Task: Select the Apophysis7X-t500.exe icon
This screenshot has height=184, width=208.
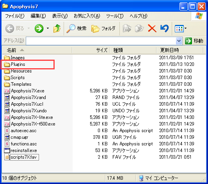Action: coord(7,124)
